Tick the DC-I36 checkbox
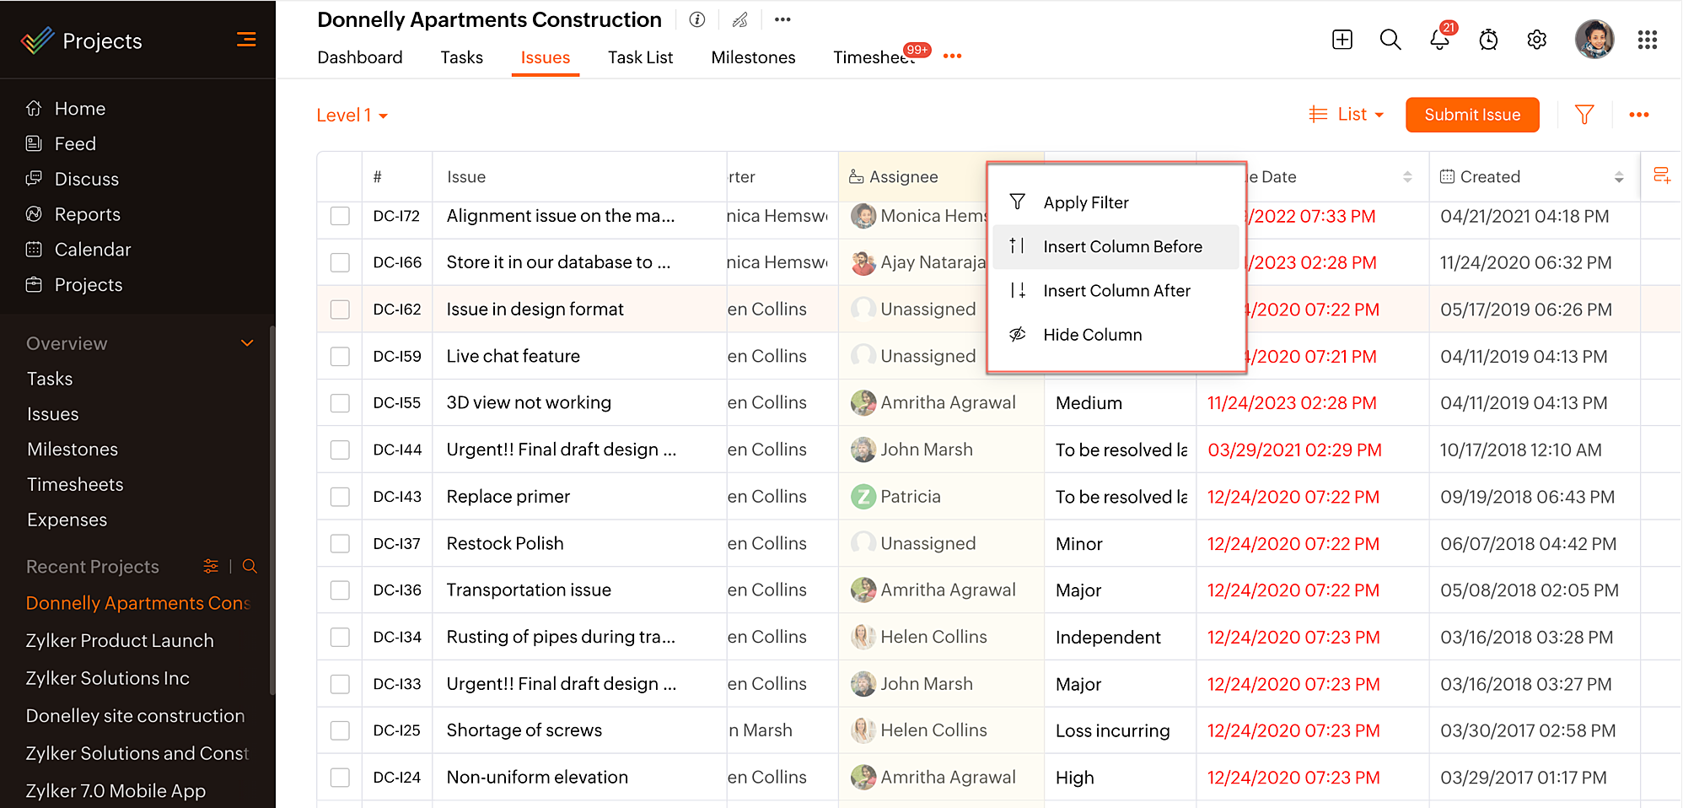The width and height of the screenshot is (1683, 808). pyautogui.click(x=340, y=590)
